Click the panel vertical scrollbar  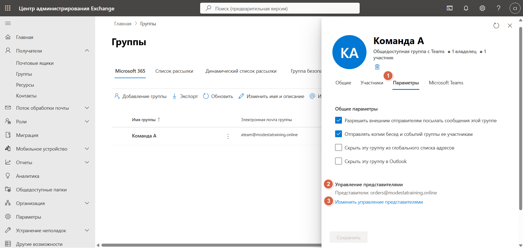(x=521, y=118)
